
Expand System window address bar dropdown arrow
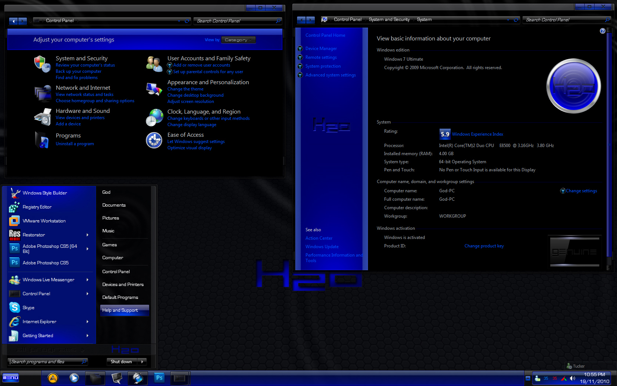pos(508,20)
